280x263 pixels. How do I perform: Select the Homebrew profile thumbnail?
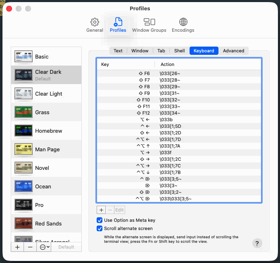(24, 131)
